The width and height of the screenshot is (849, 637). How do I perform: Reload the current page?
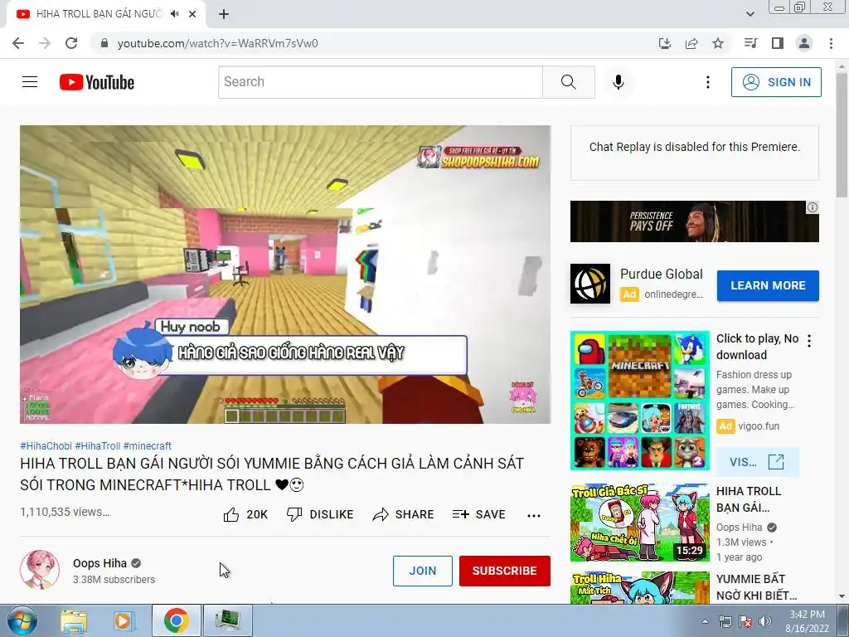(x=71, y=43)
